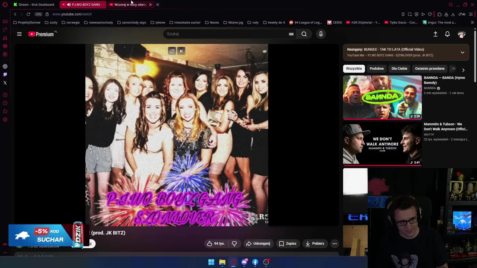Go back to previous page
The height and width of the screenshot is (268, 477).
tap(15, 14)
